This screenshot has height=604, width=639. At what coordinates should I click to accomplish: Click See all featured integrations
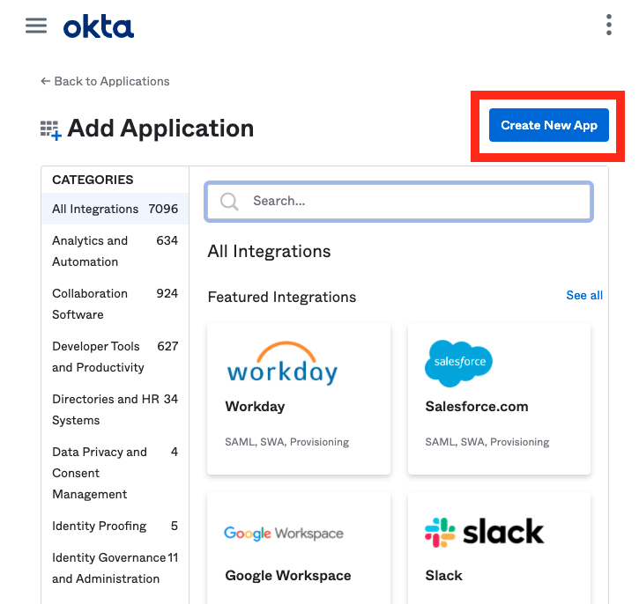584,295
